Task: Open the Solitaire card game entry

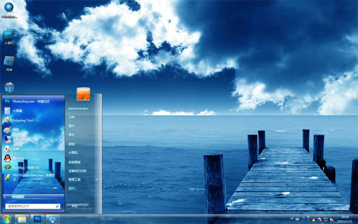Action: tap(33, 149)
